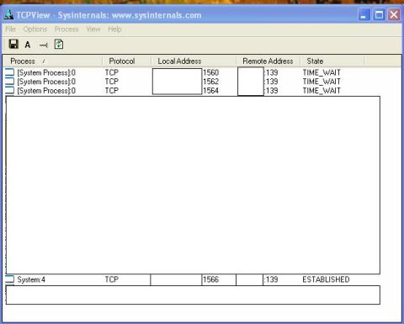This screenshot has height=324, width=404.
Task: Click the green Refresh toolbar icon
Action: [59, 45]
